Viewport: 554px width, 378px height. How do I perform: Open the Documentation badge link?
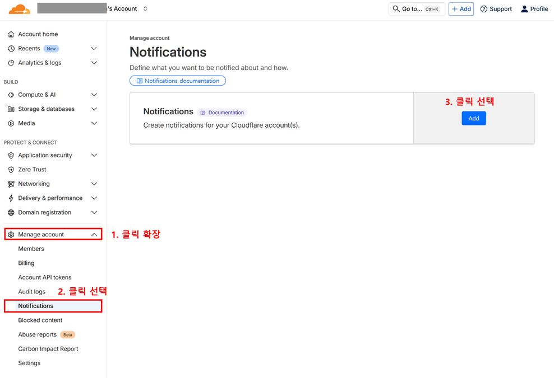pos(222,113)
